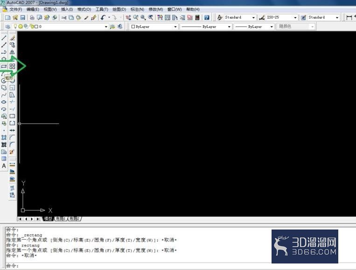Activate Zoom realtime tool
Viewport: 356px width, 270px height.
coord(136,17)
